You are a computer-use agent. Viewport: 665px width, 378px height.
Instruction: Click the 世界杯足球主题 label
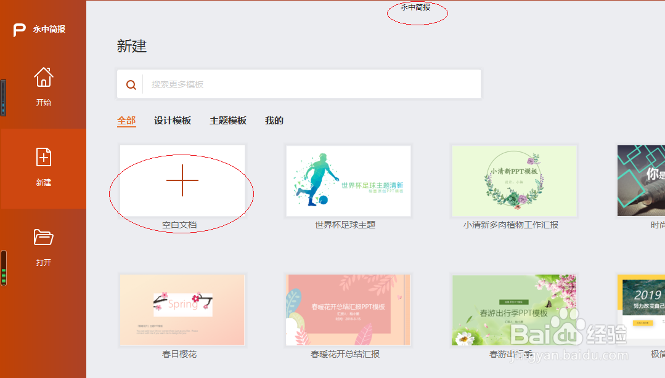point(345,225)
